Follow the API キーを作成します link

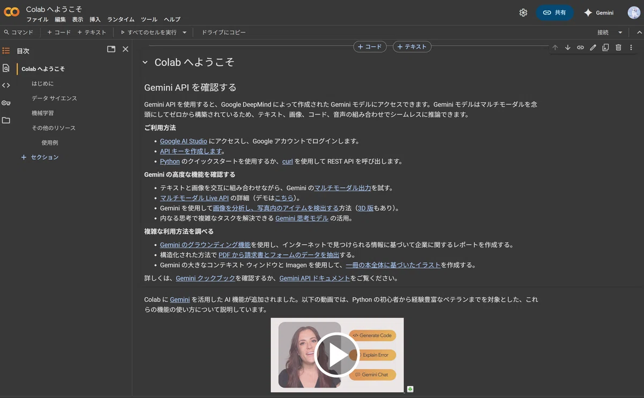191,151
